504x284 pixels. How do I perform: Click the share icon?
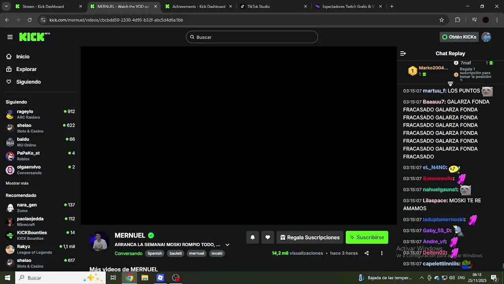[367, 253]
